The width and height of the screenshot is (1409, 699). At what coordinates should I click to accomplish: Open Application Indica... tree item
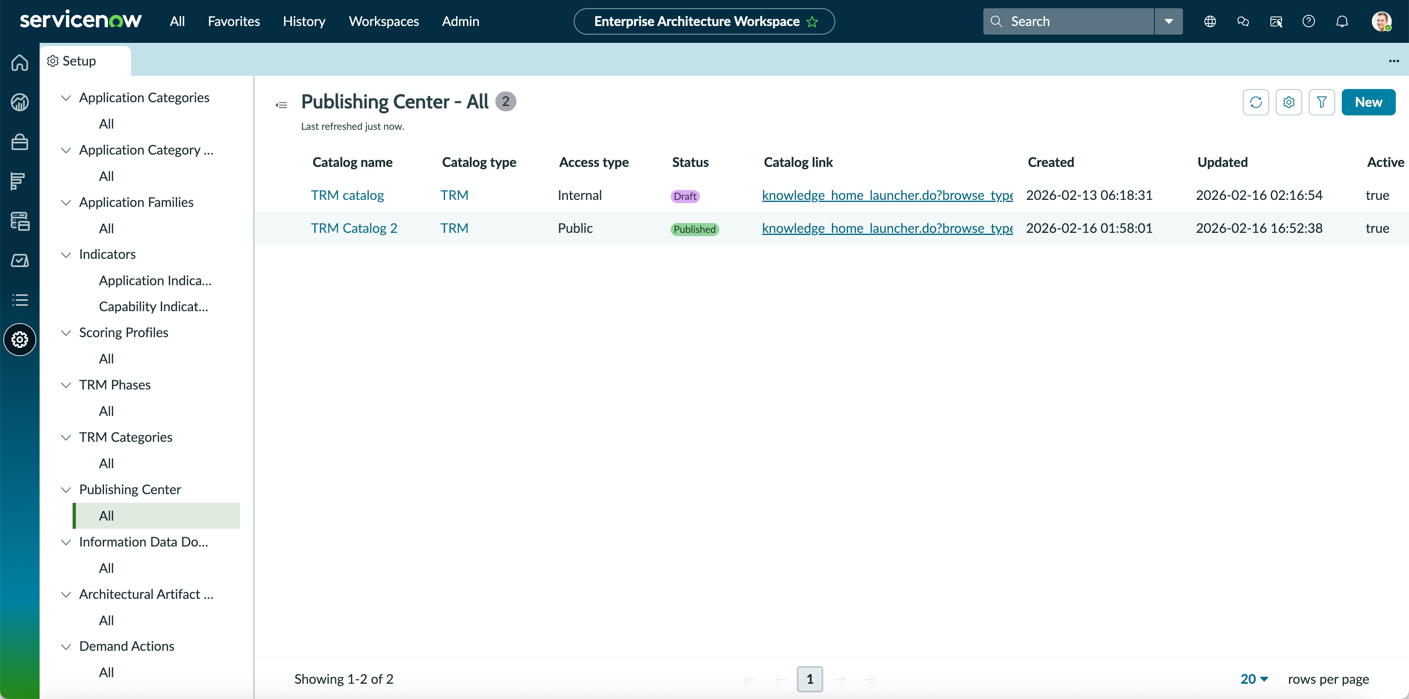click(156, 280)
